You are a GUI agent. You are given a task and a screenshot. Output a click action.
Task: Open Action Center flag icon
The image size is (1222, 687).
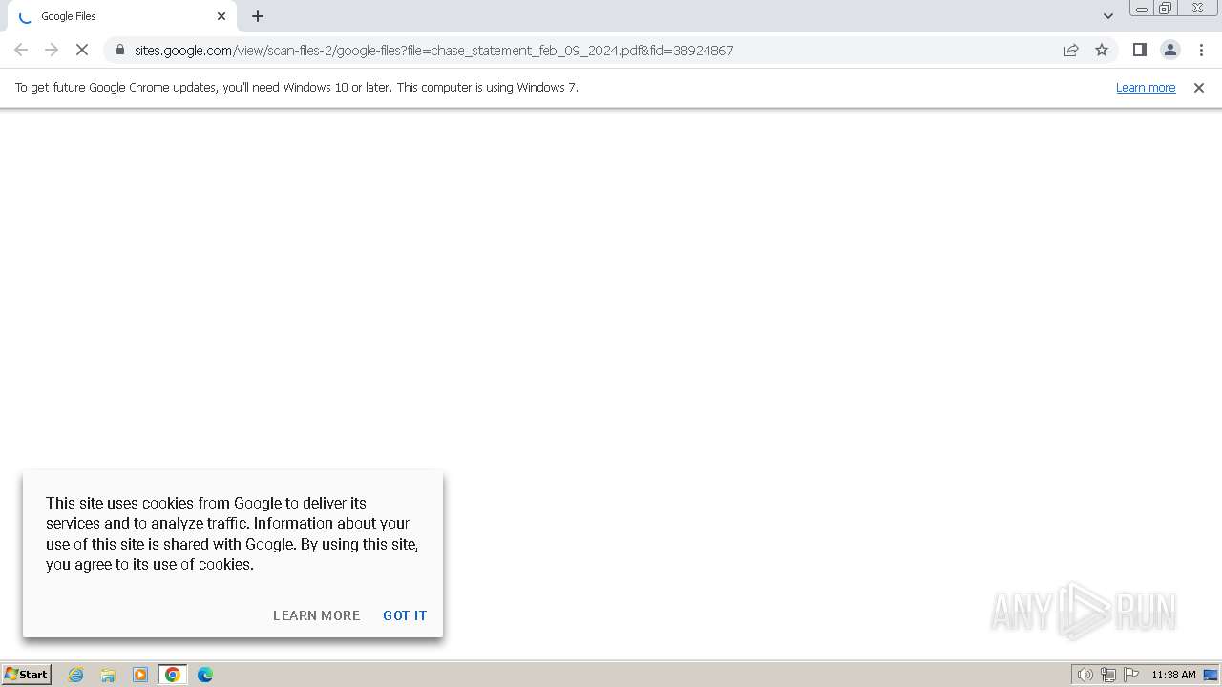click(1131, 675)
